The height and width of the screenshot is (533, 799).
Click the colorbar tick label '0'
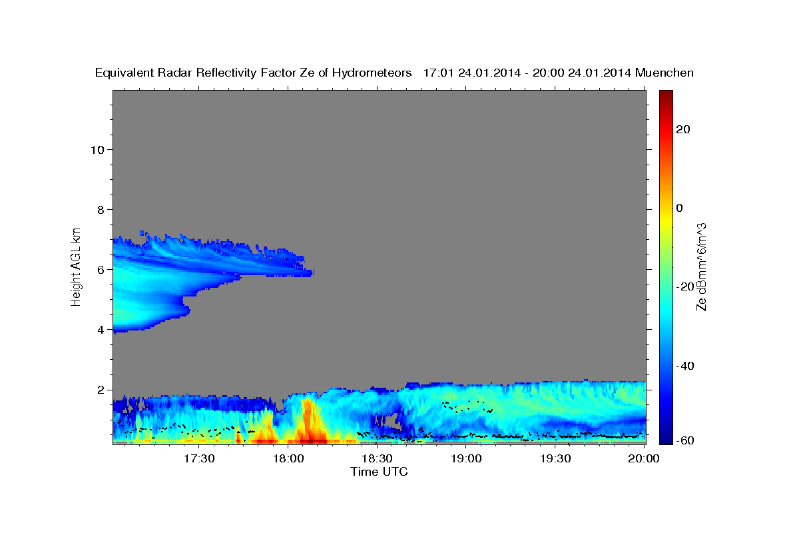point(680,208)
